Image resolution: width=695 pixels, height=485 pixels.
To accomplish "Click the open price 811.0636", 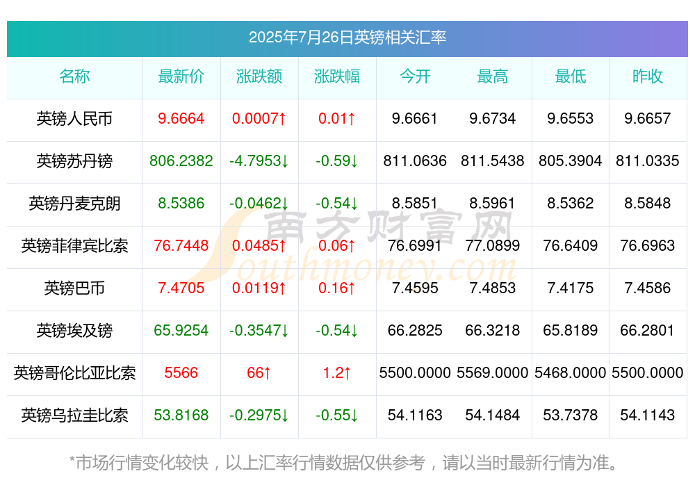I will pyautogui.click(x=415, y=161).
